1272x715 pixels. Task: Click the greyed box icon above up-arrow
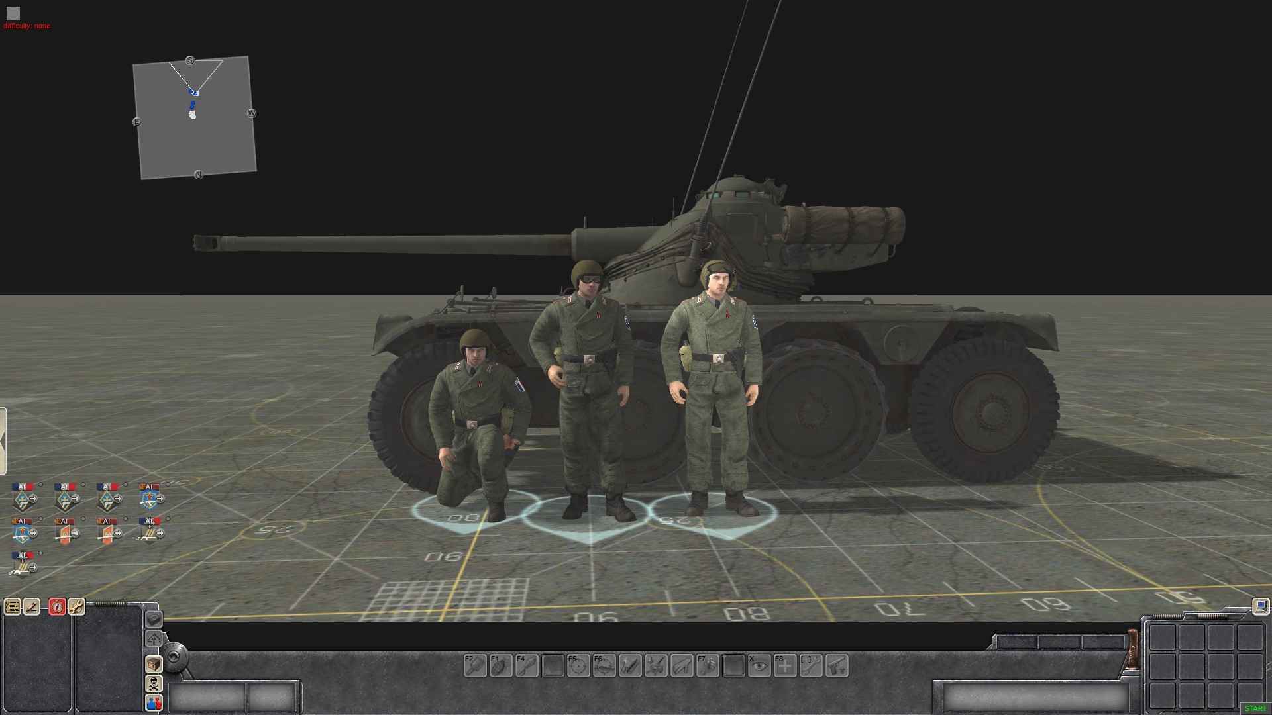coord(154,619)
